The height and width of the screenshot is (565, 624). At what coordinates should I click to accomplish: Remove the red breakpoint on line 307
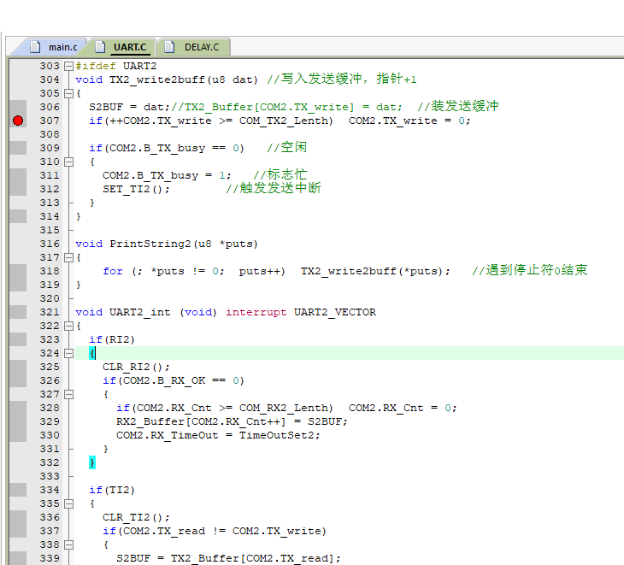[18, 121]
